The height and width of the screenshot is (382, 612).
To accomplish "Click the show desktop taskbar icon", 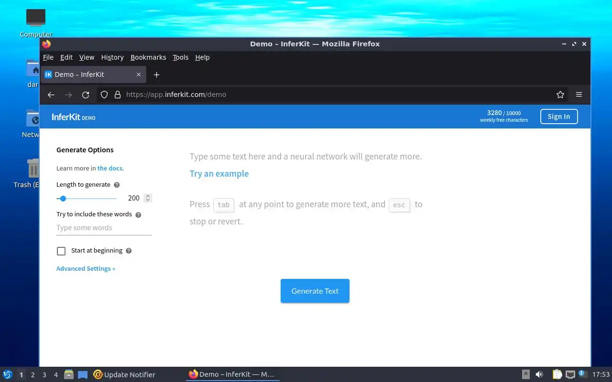I will [83, 374].
